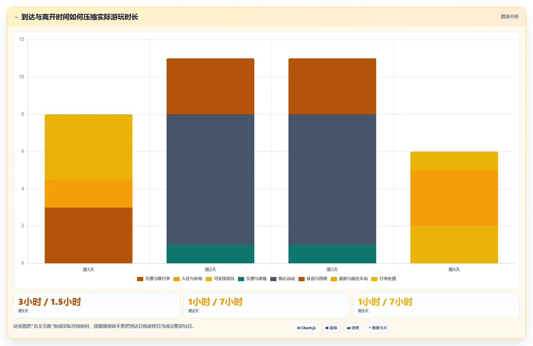Click the orange 退房与前往车站 segment of 第4天 bar

(454, 198)
